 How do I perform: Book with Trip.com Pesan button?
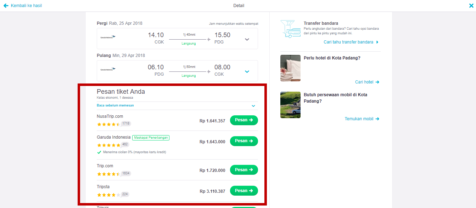coord(244,170)
